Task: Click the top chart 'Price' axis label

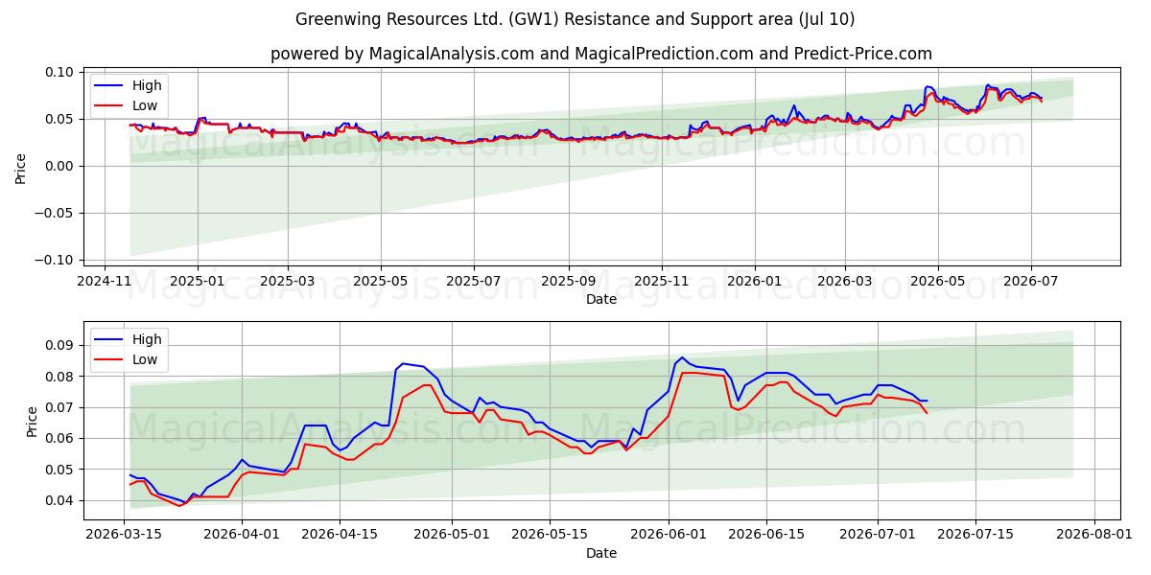Action: 21,167
